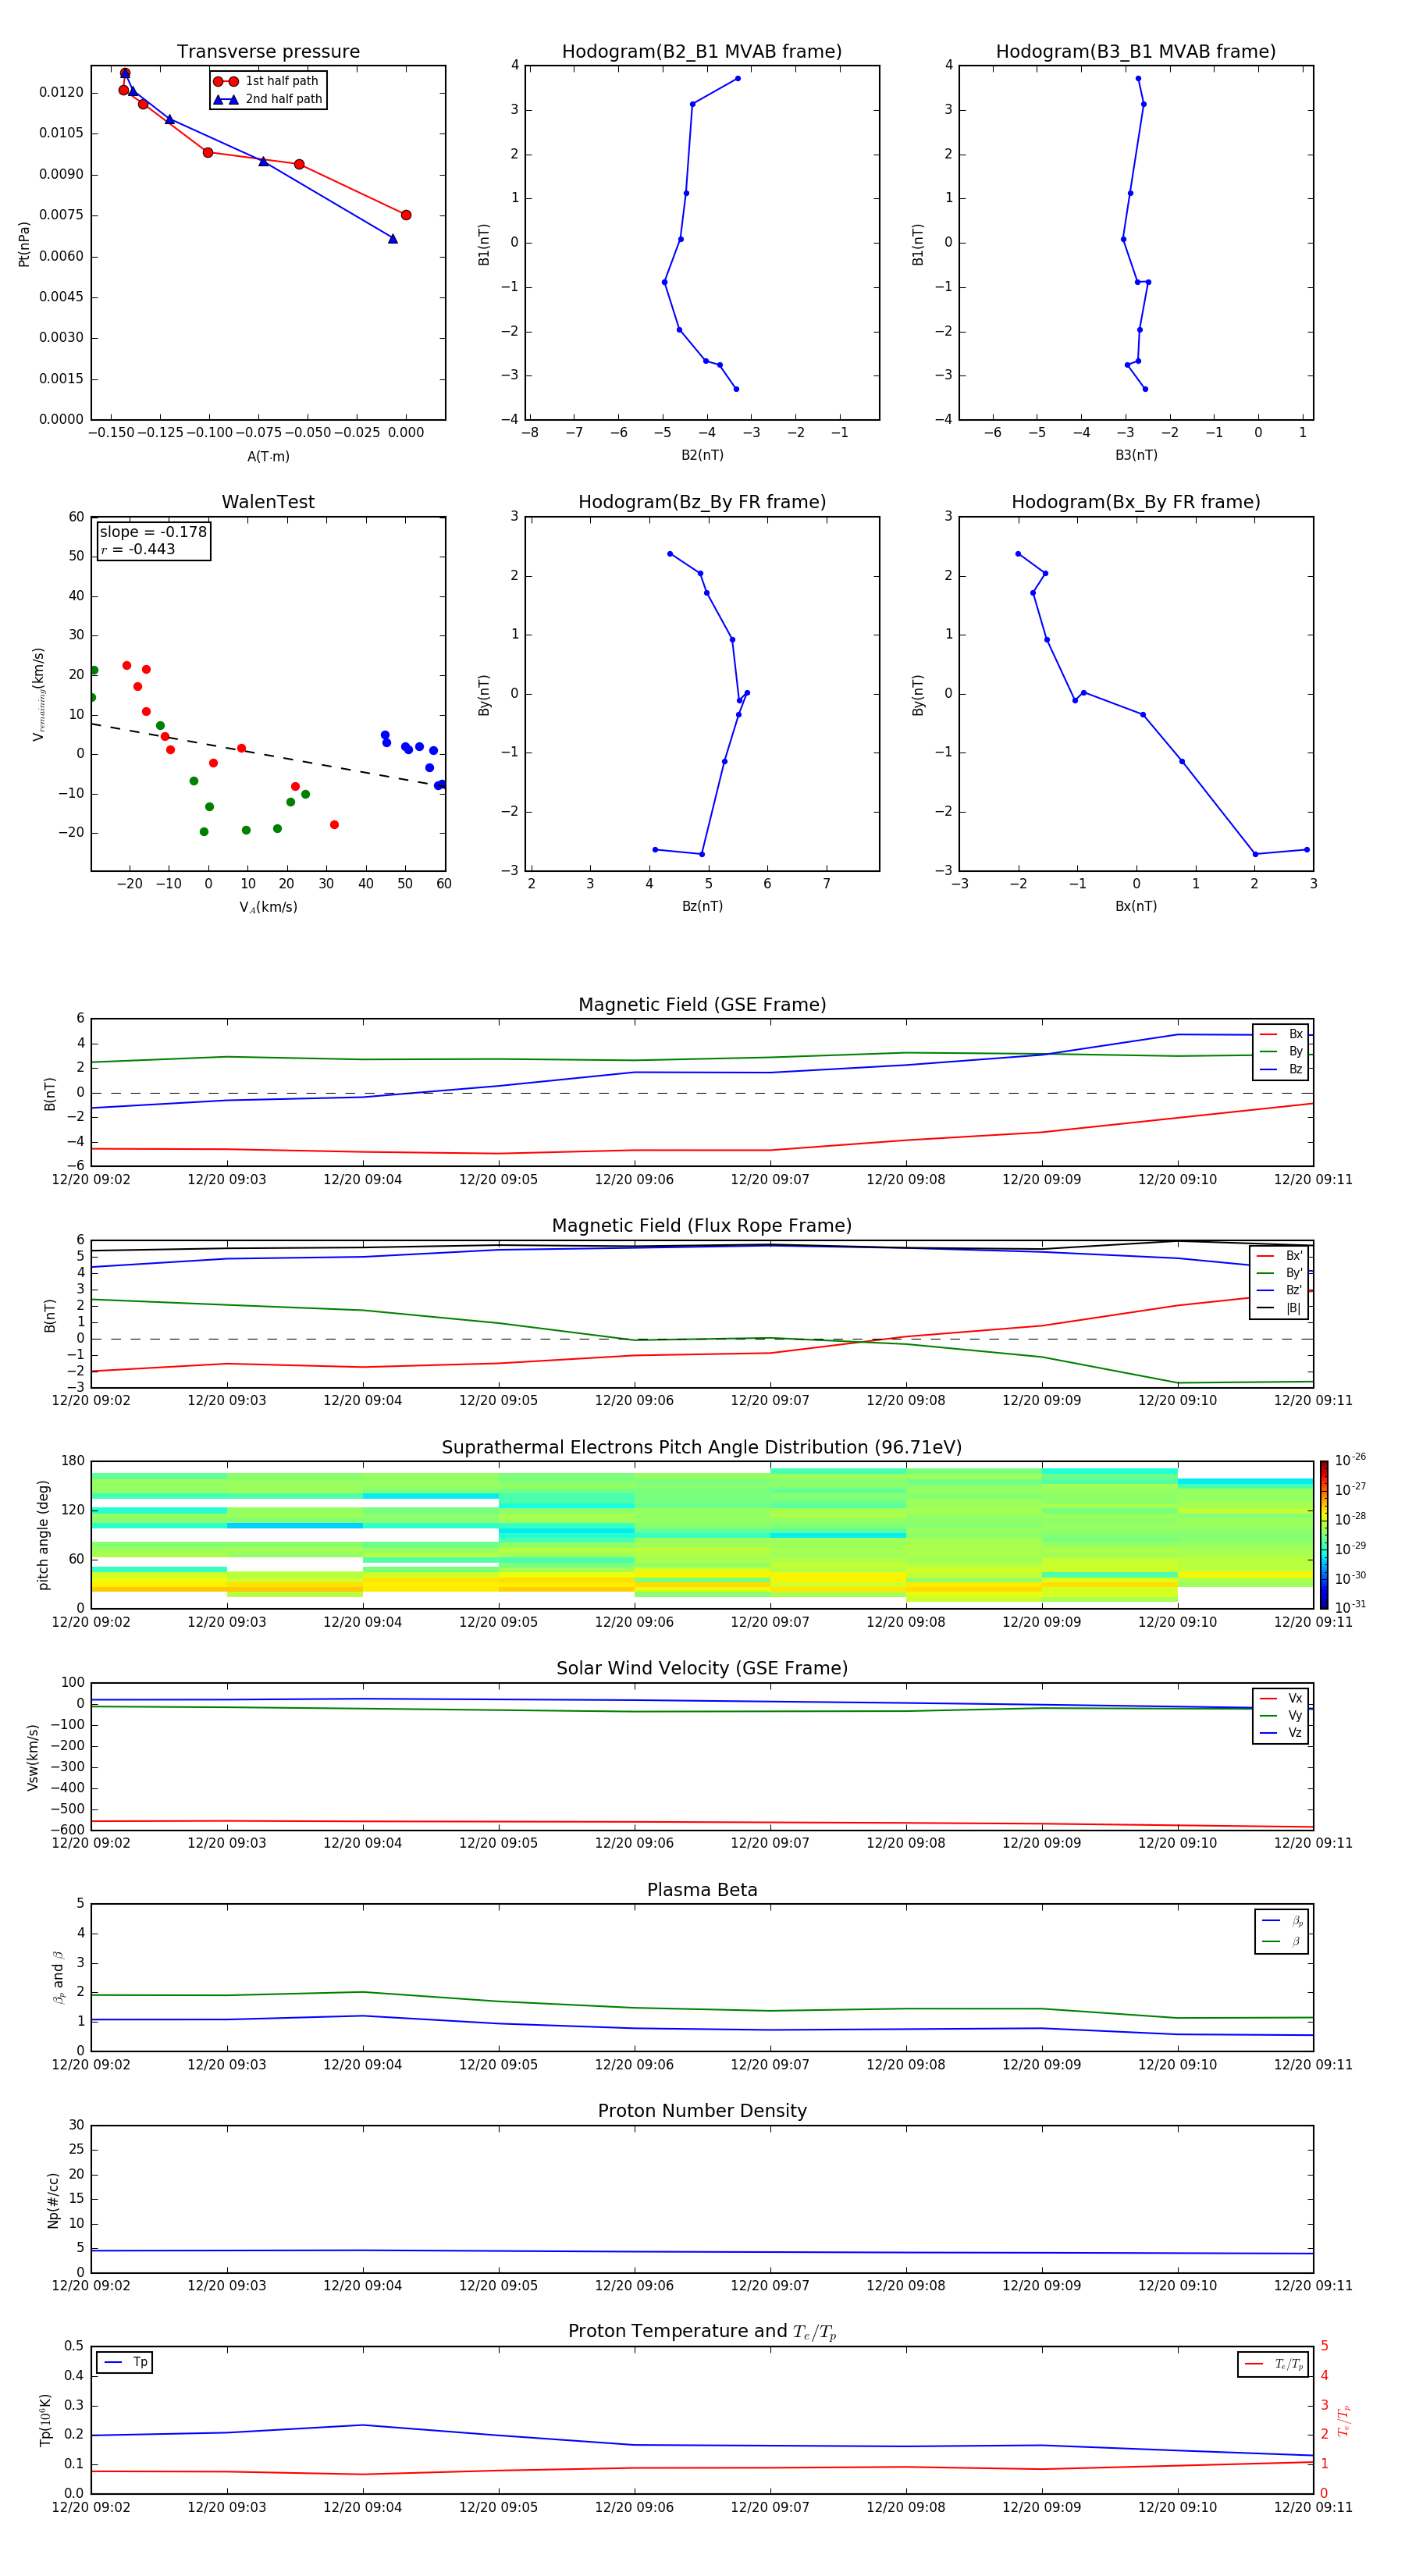The height and width of the screenshot is (2576, 1405).
Task: Select the Vz entry in velocity legend
Action: (1281, 1733)
